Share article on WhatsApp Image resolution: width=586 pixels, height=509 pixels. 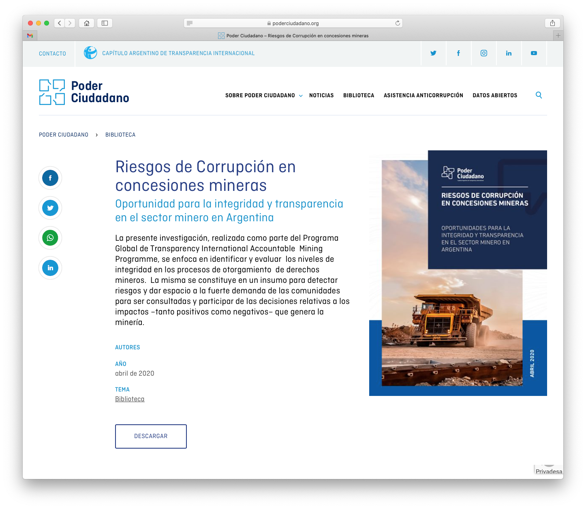coord(50,238)
